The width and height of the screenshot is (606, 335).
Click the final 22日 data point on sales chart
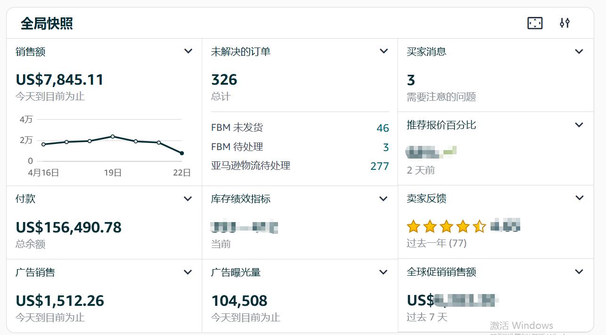(182, 153)
